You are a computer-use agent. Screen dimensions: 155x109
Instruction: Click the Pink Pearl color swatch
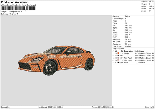[x=118, y=58]
